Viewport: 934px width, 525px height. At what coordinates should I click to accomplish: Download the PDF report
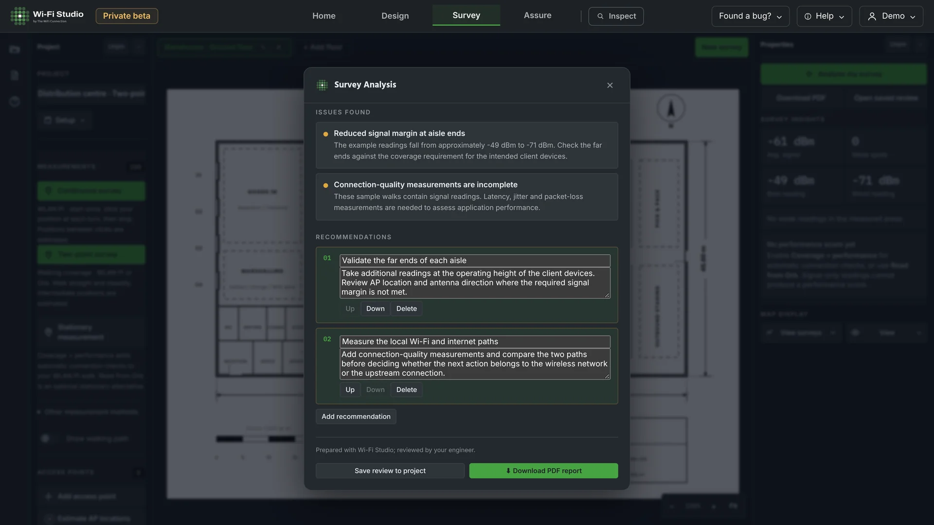click(543, 471)
